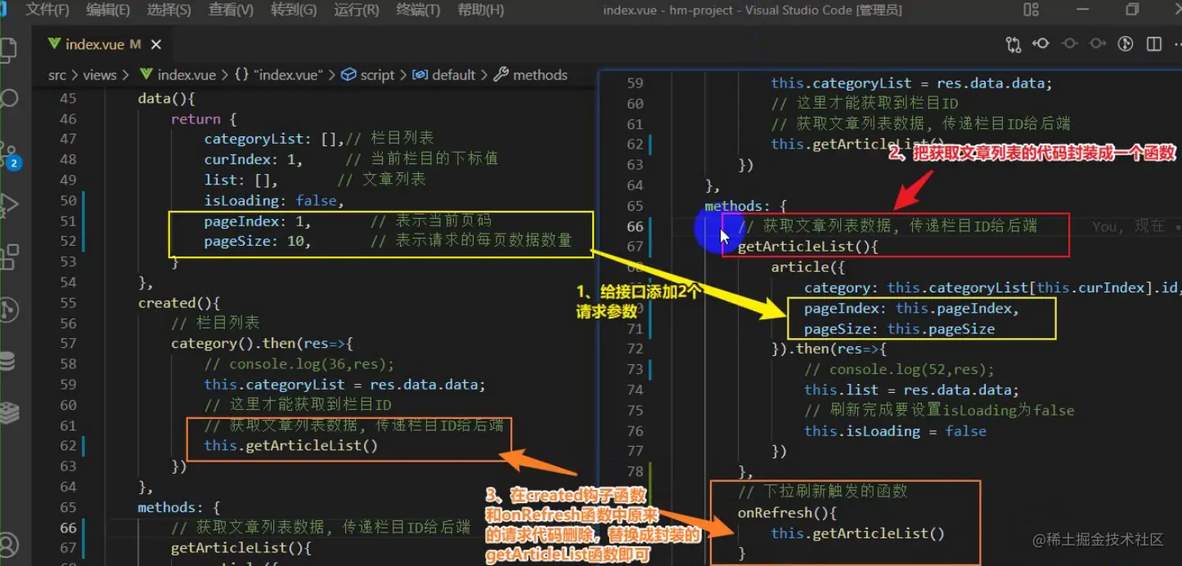Go to next change arrow icon
1182x566 pixels.
click(1098, 44)
